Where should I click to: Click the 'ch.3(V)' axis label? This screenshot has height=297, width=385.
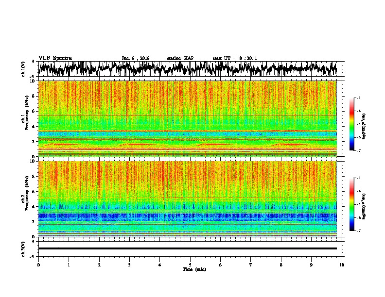(x=23, y=249)
